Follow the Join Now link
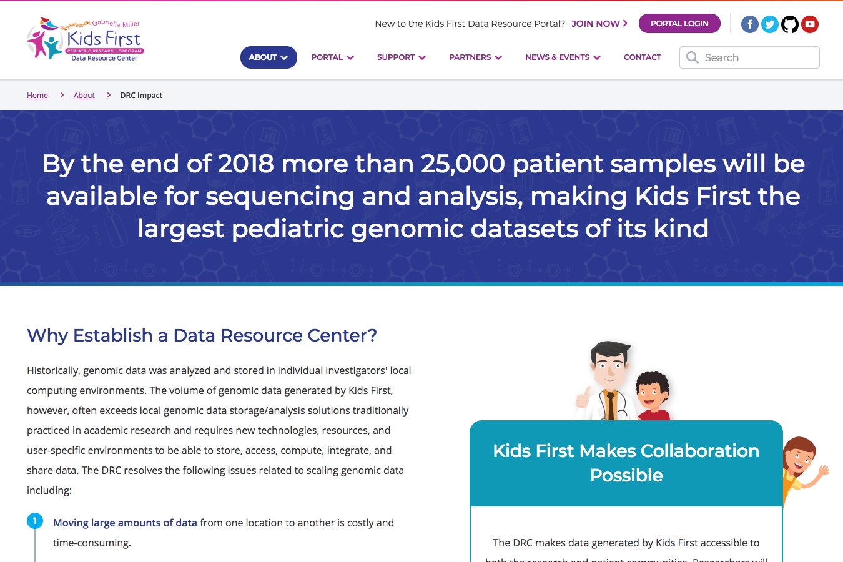This screenshot has width=843, height=562. [599, 24]
